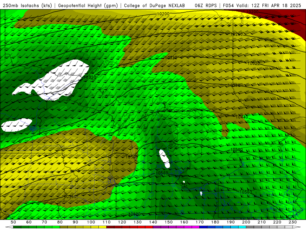The image size is (306, 229).
Task: Click the legend value 80
Action: 60,222
